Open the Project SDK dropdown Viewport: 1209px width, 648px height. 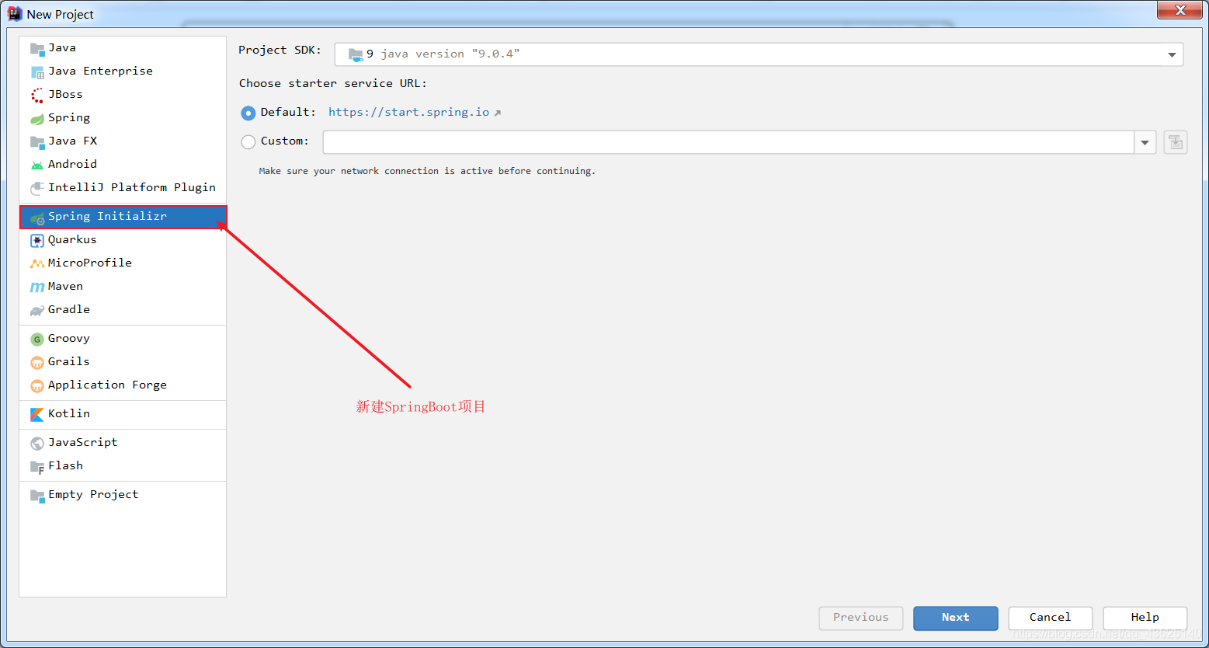[x=759, y=54]
